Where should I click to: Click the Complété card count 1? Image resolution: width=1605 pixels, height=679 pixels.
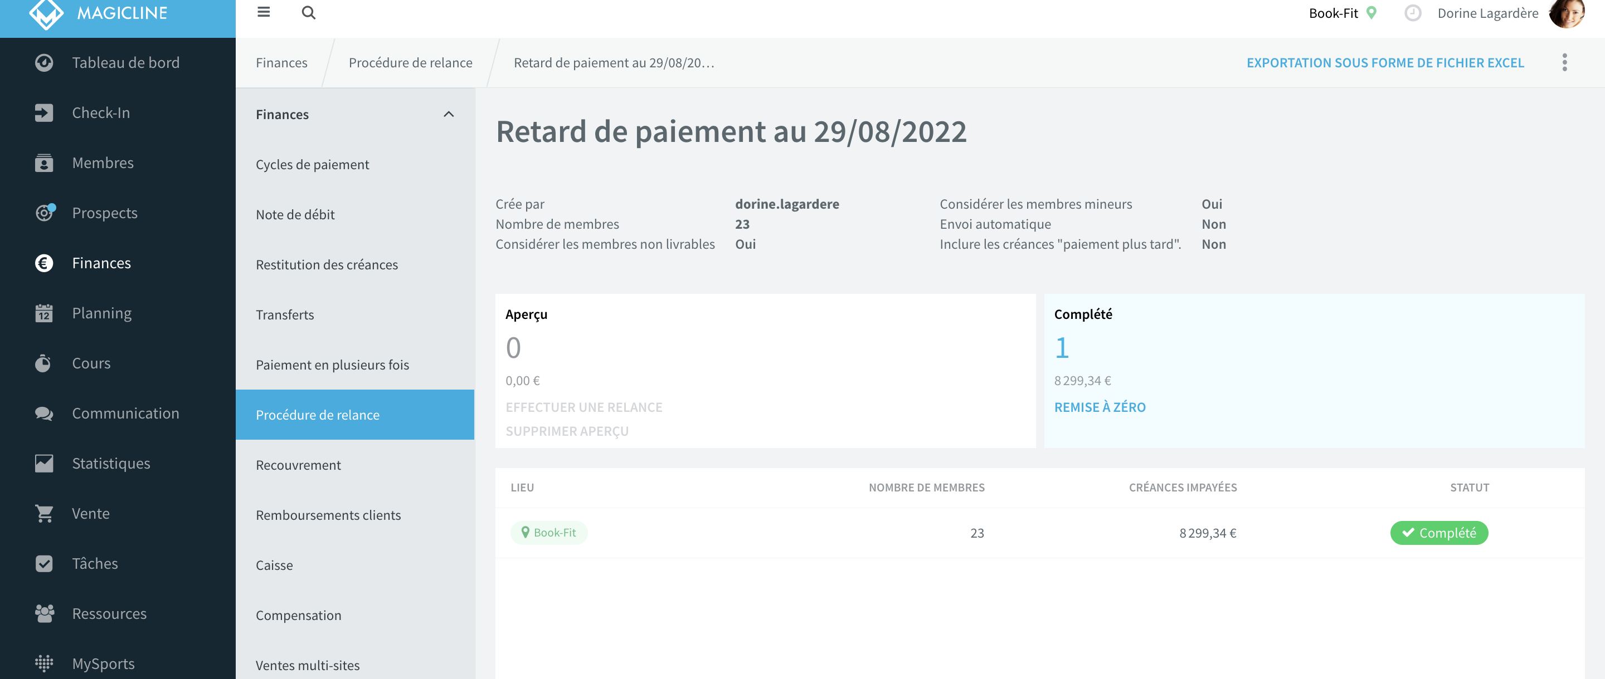pos(1062,347)
